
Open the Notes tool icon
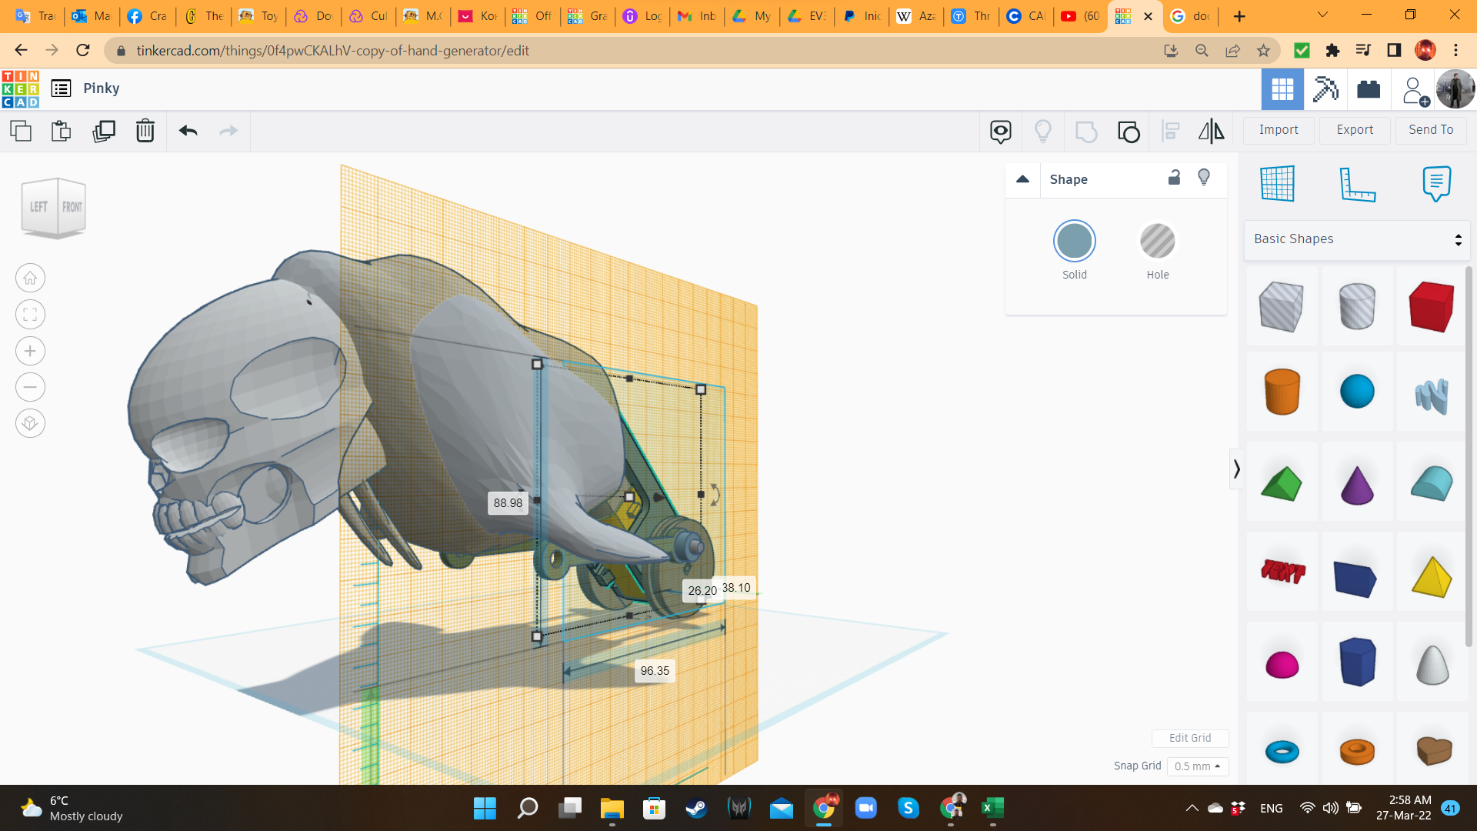1436,184
